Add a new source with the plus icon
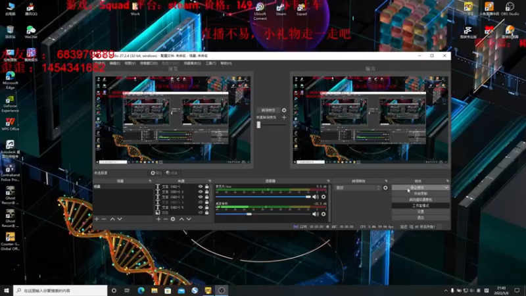 (158, 219)
